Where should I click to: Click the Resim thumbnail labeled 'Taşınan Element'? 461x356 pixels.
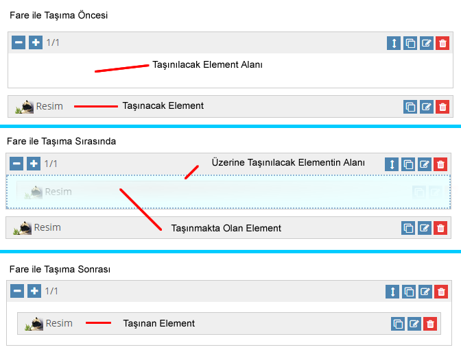click(34, 324)
